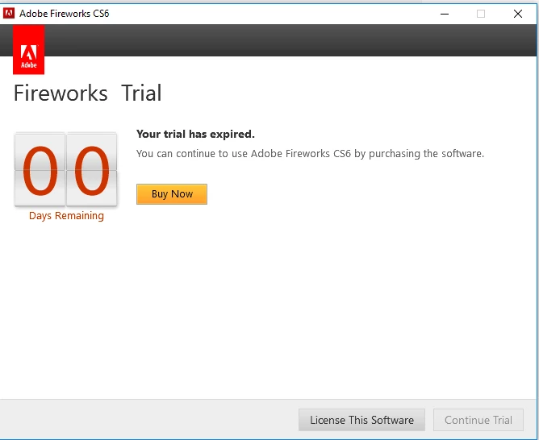Image resolution: width=539 pixels, height=440 pixels.
Task: Click the "Adobe Fireworks CS6" window title
Action: coord(65,14)
